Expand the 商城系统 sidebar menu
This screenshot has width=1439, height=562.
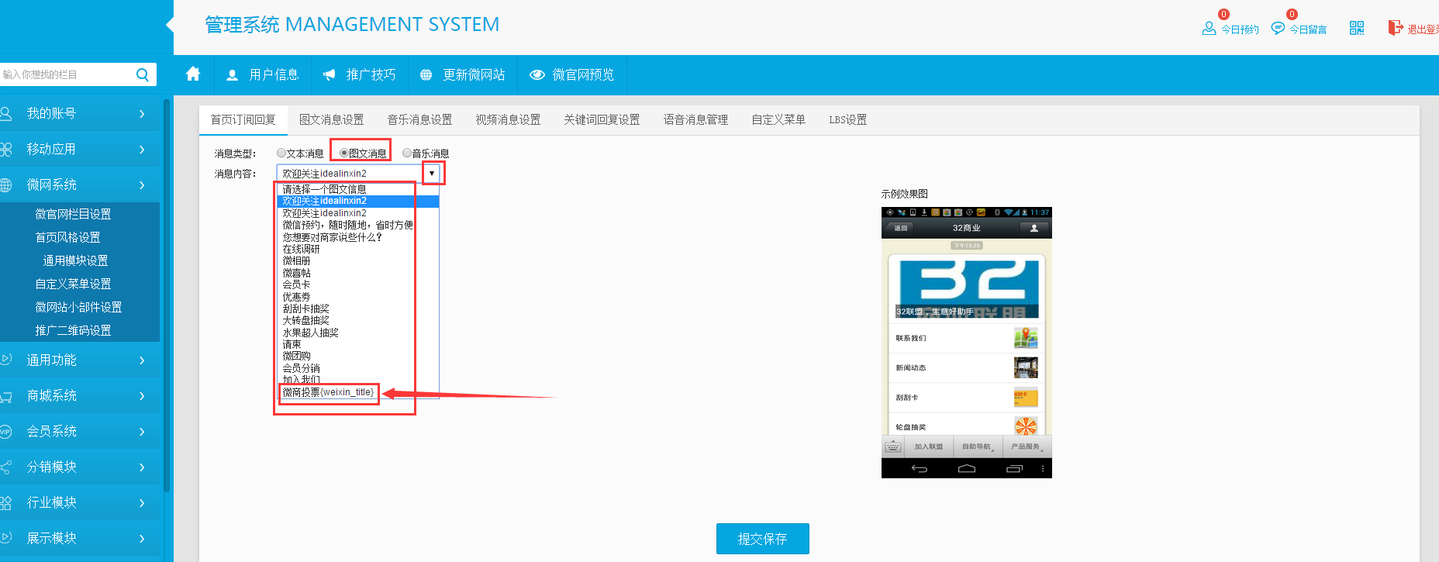click(x=78, y=395)
